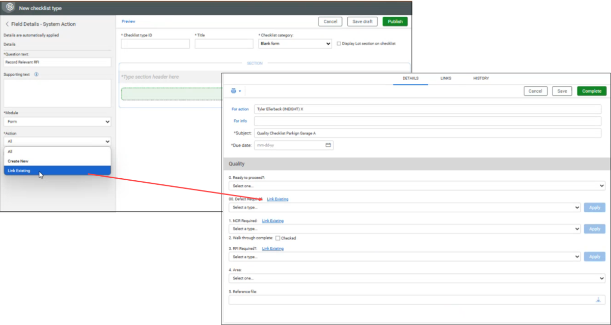Viewport: 611px width, 325px height.
Task: Click the green Complete button
Action: (592, 91)
